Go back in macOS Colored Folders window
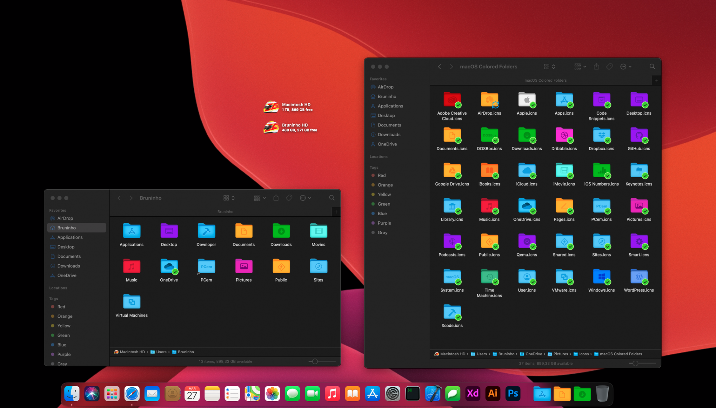 (440, 67)
